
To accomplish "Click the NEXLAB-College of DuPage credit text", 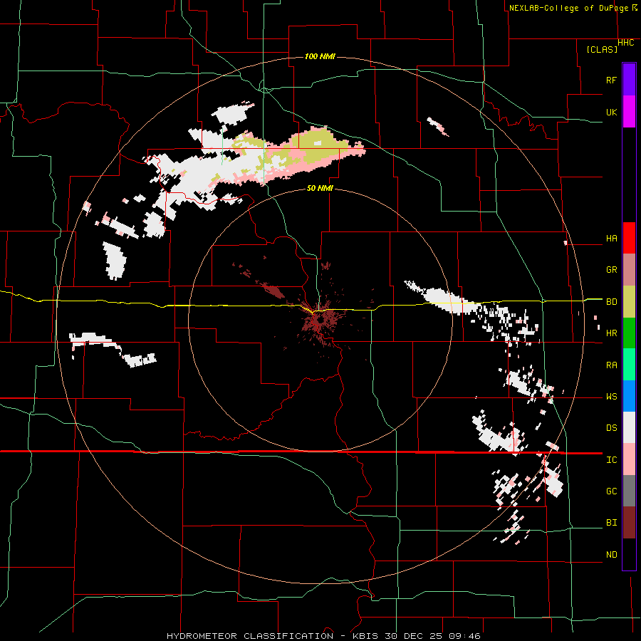I will pos(568,8).
